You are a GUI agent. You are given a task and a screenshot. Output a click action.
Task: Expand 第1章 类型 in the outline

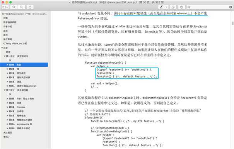pyautogui.click(x=7, y=65)
